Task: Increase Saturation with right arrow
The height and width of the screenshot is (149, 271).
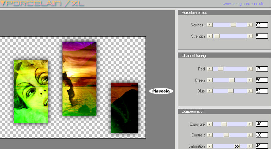Action: (x=250, y=146)
